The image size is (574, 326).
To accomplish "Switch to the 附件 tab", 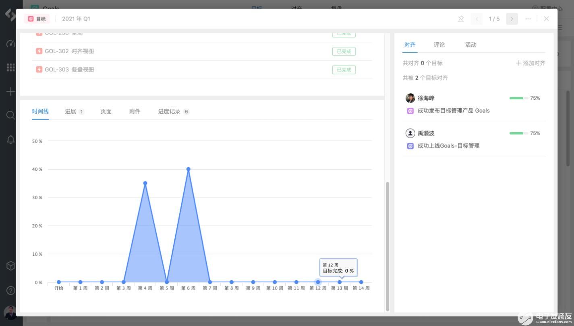I will coord(135,111).
